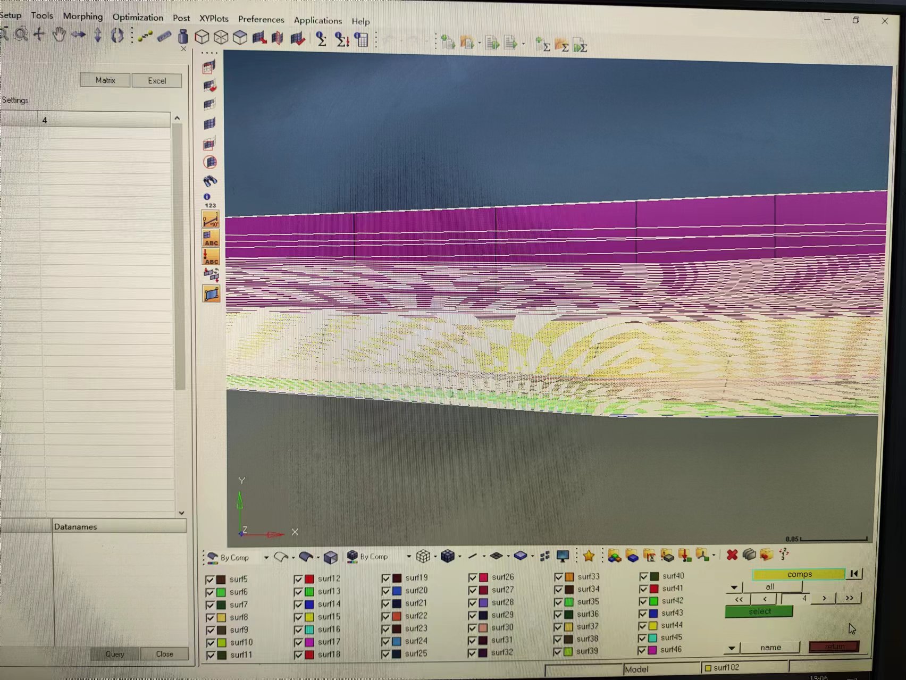
Task: Click the shaded solid cube view icon
Action: (240, 37)
